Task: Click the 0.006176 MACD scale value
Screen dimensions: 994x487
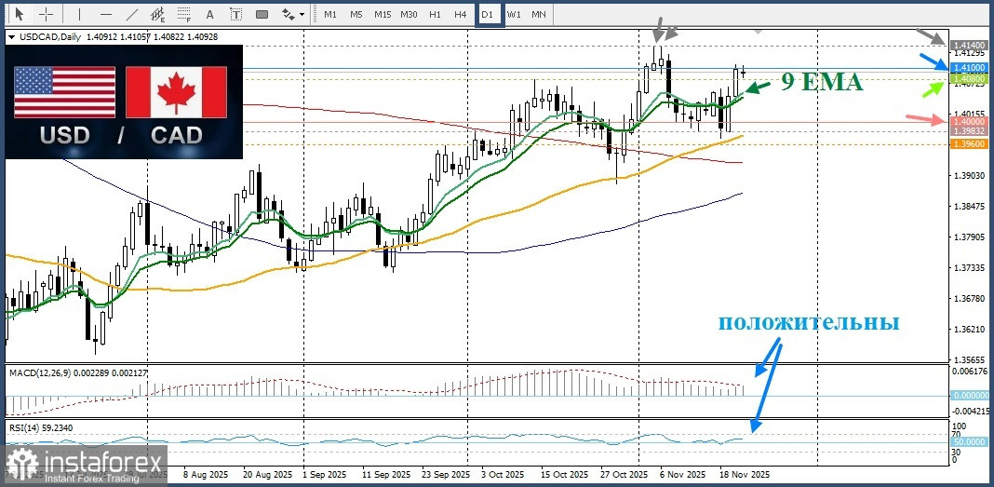Action: click(969, 372)
